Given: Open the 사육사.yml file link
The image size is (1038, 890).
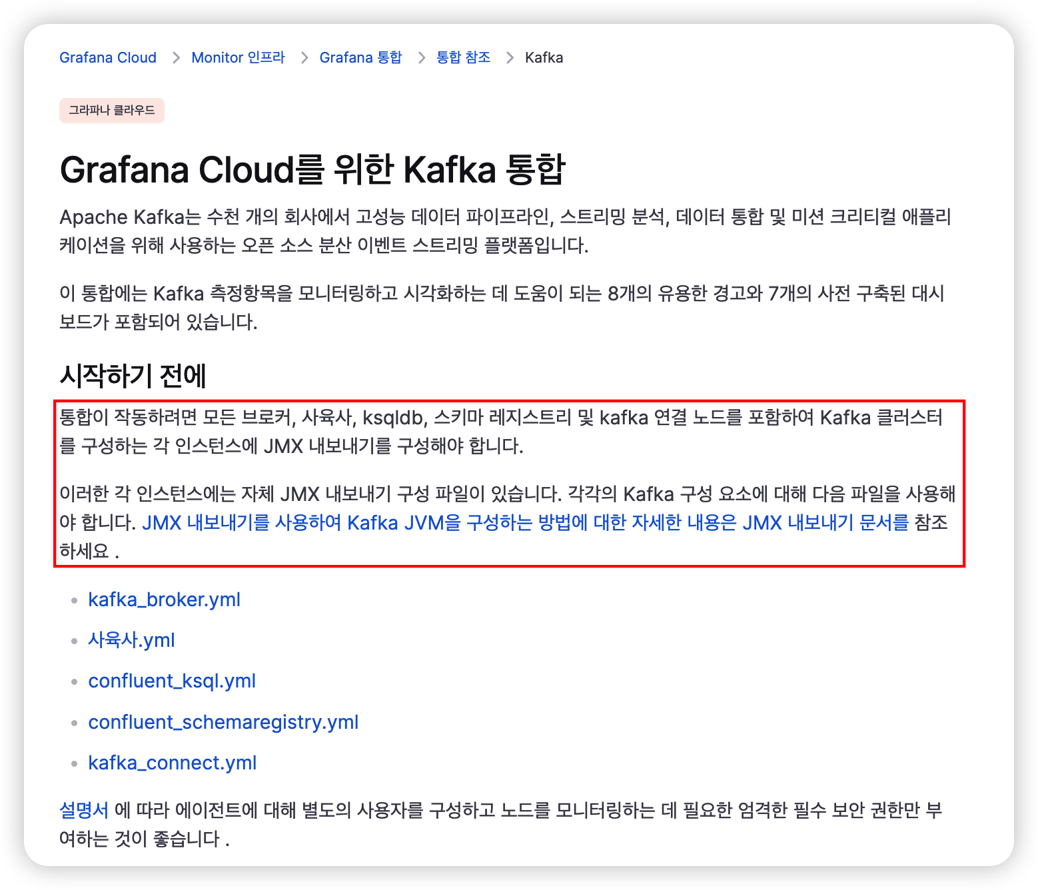Looking at the screenshot, I should pos(131,640).
